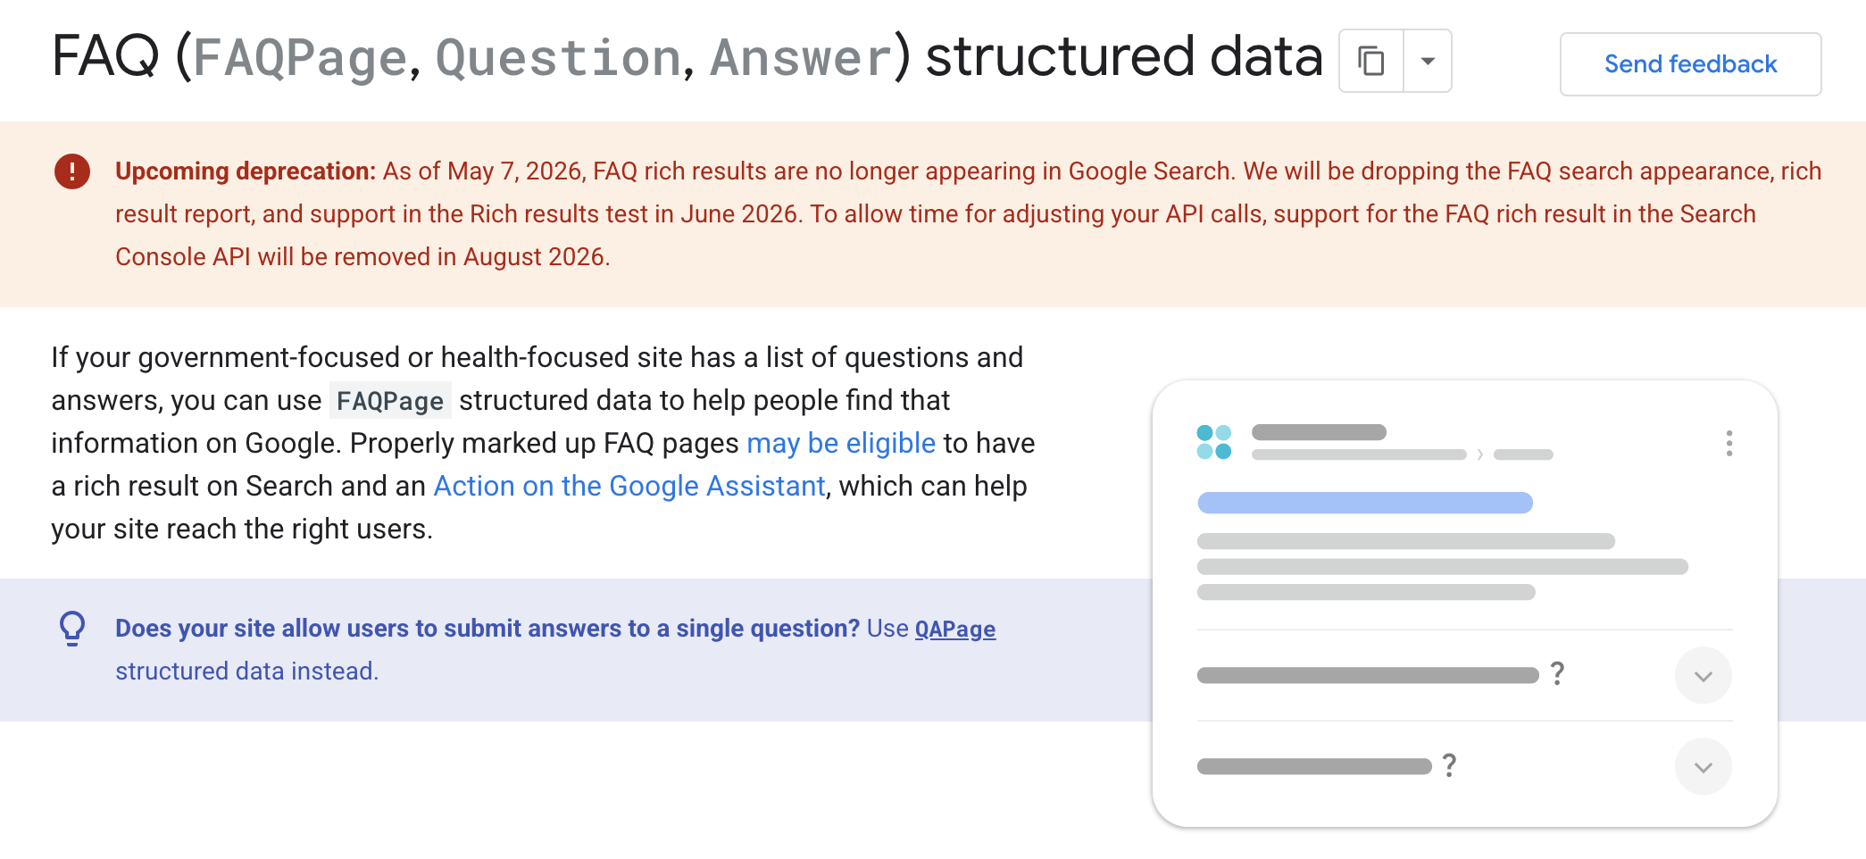Click the lightbulb tip icon
1866x859 pixels.
pyautogui.click(x=72, y=629)
